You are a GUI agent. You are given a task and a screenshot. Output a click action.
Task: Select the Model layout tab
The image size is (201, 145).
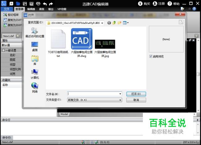[64, 114]
